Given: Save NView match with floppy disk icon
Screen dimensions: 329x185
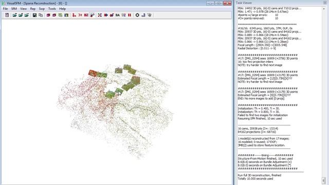Looking at the screenshot, I should (34, 15).
